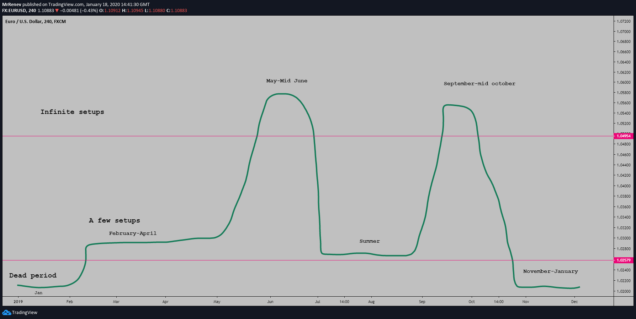Click the TradingView cloud logo icon
Screen dimensions: 636x319
[x=6, y=312]
